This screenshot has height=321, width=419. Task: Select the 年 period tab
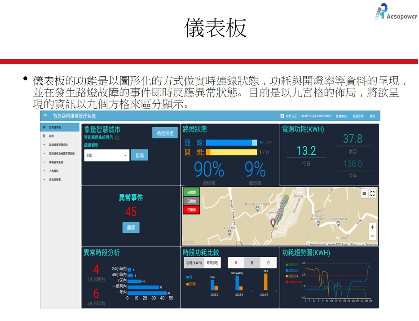(236, 263)
